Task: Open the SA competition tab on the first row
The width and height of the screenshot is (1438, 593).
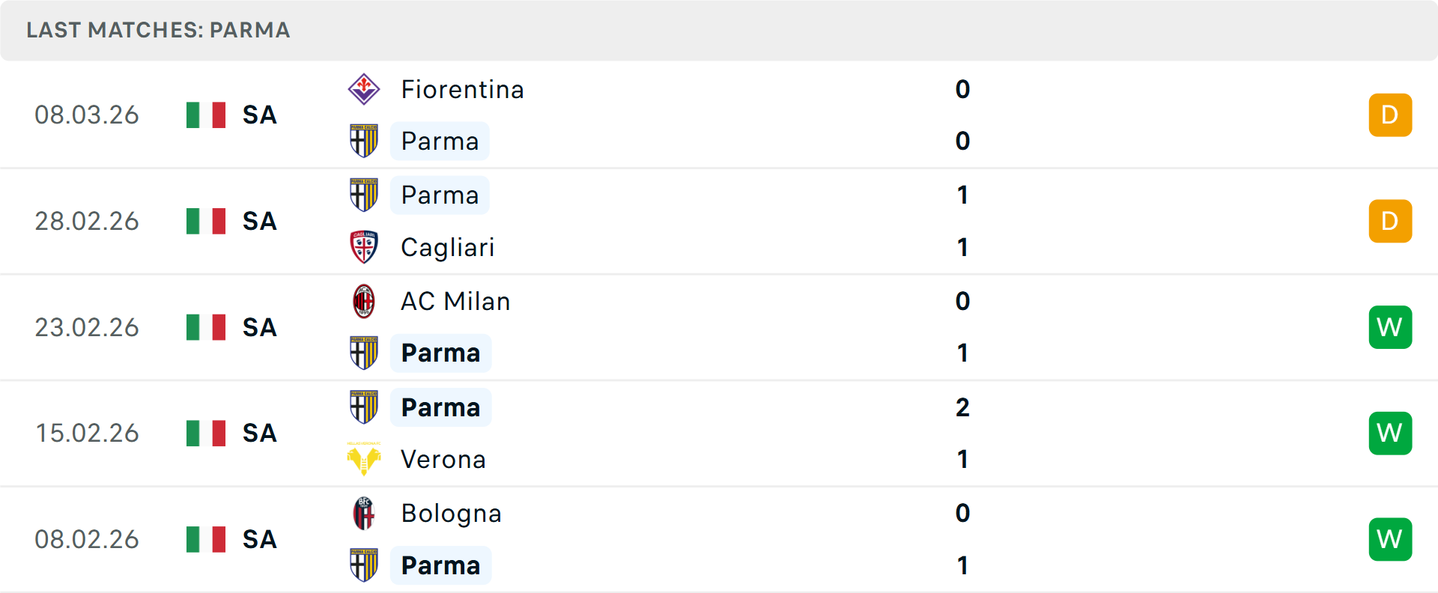Action: [258, 115]
